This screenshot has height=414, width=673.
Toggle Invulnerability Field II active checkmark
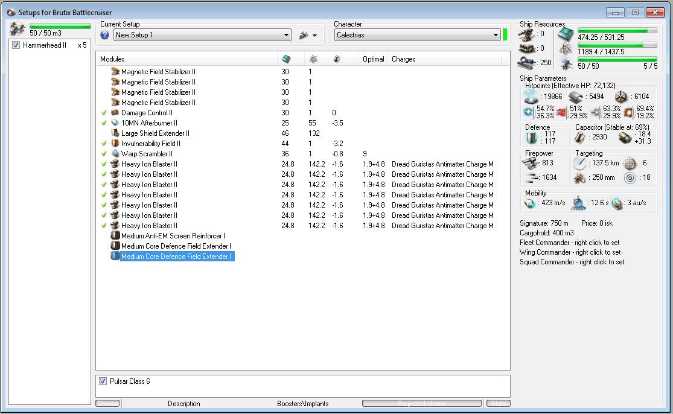104,144
